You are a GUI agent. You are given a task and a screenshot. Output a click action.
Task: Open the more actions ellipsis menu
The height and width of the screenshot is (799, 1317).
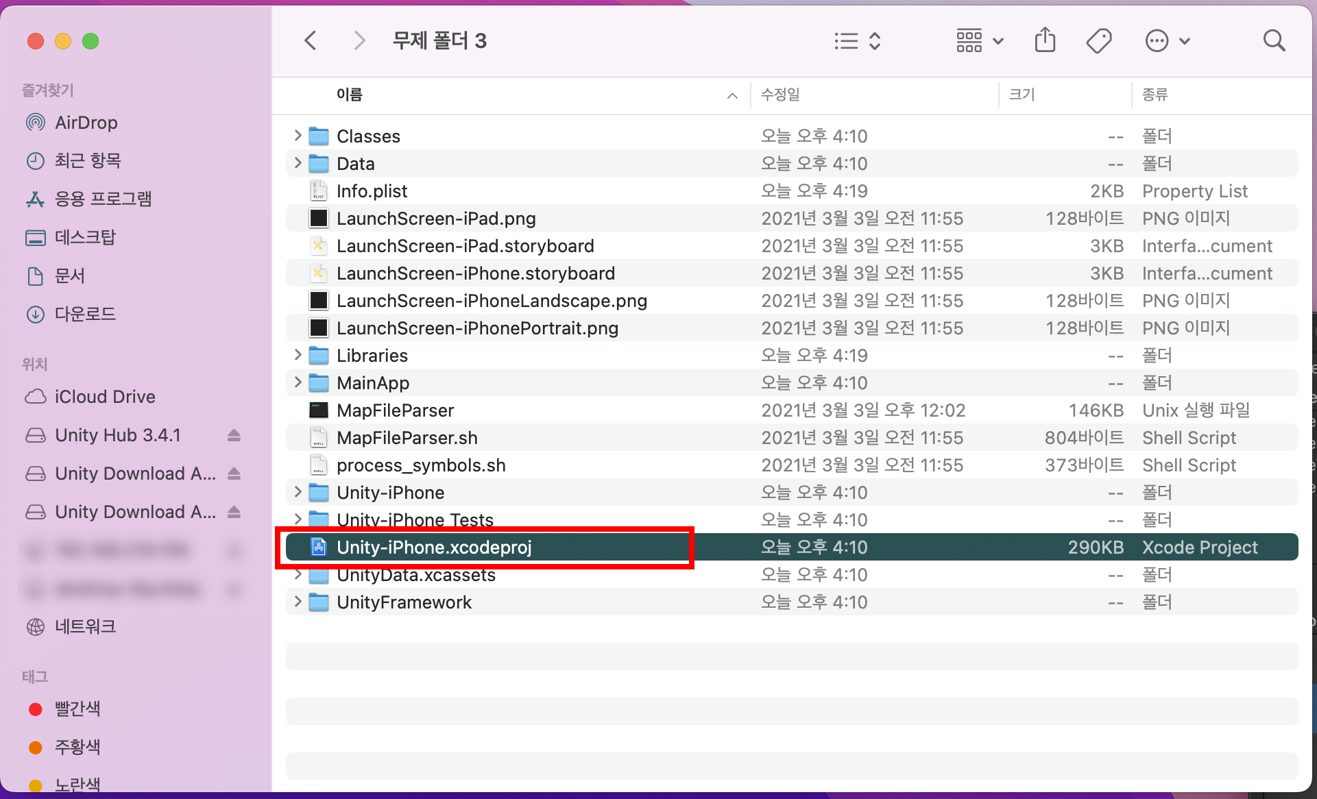tap(1167, 41)
